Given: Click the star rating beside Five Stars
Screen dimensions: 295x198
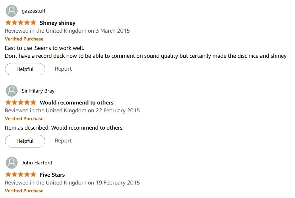Looking at the screenshot, I should coord(21,174).
